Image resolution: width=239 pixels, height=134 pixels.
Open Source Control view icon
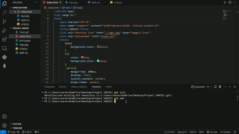(x=4, y=21)
